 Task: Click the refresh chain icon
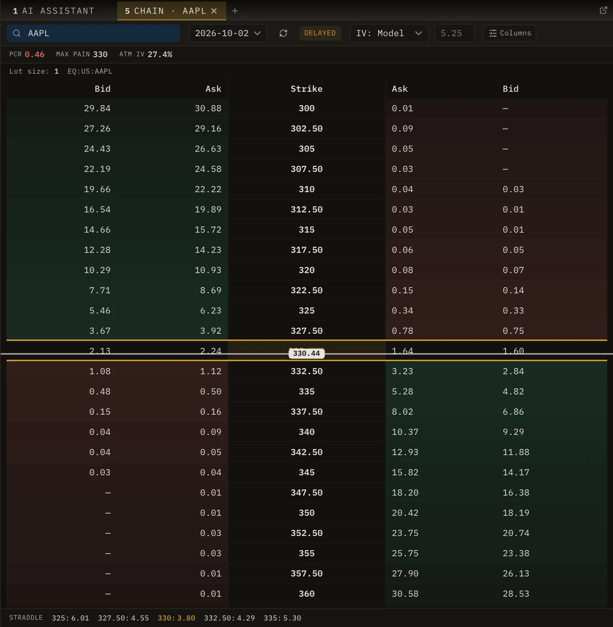(x=283, y=33)
